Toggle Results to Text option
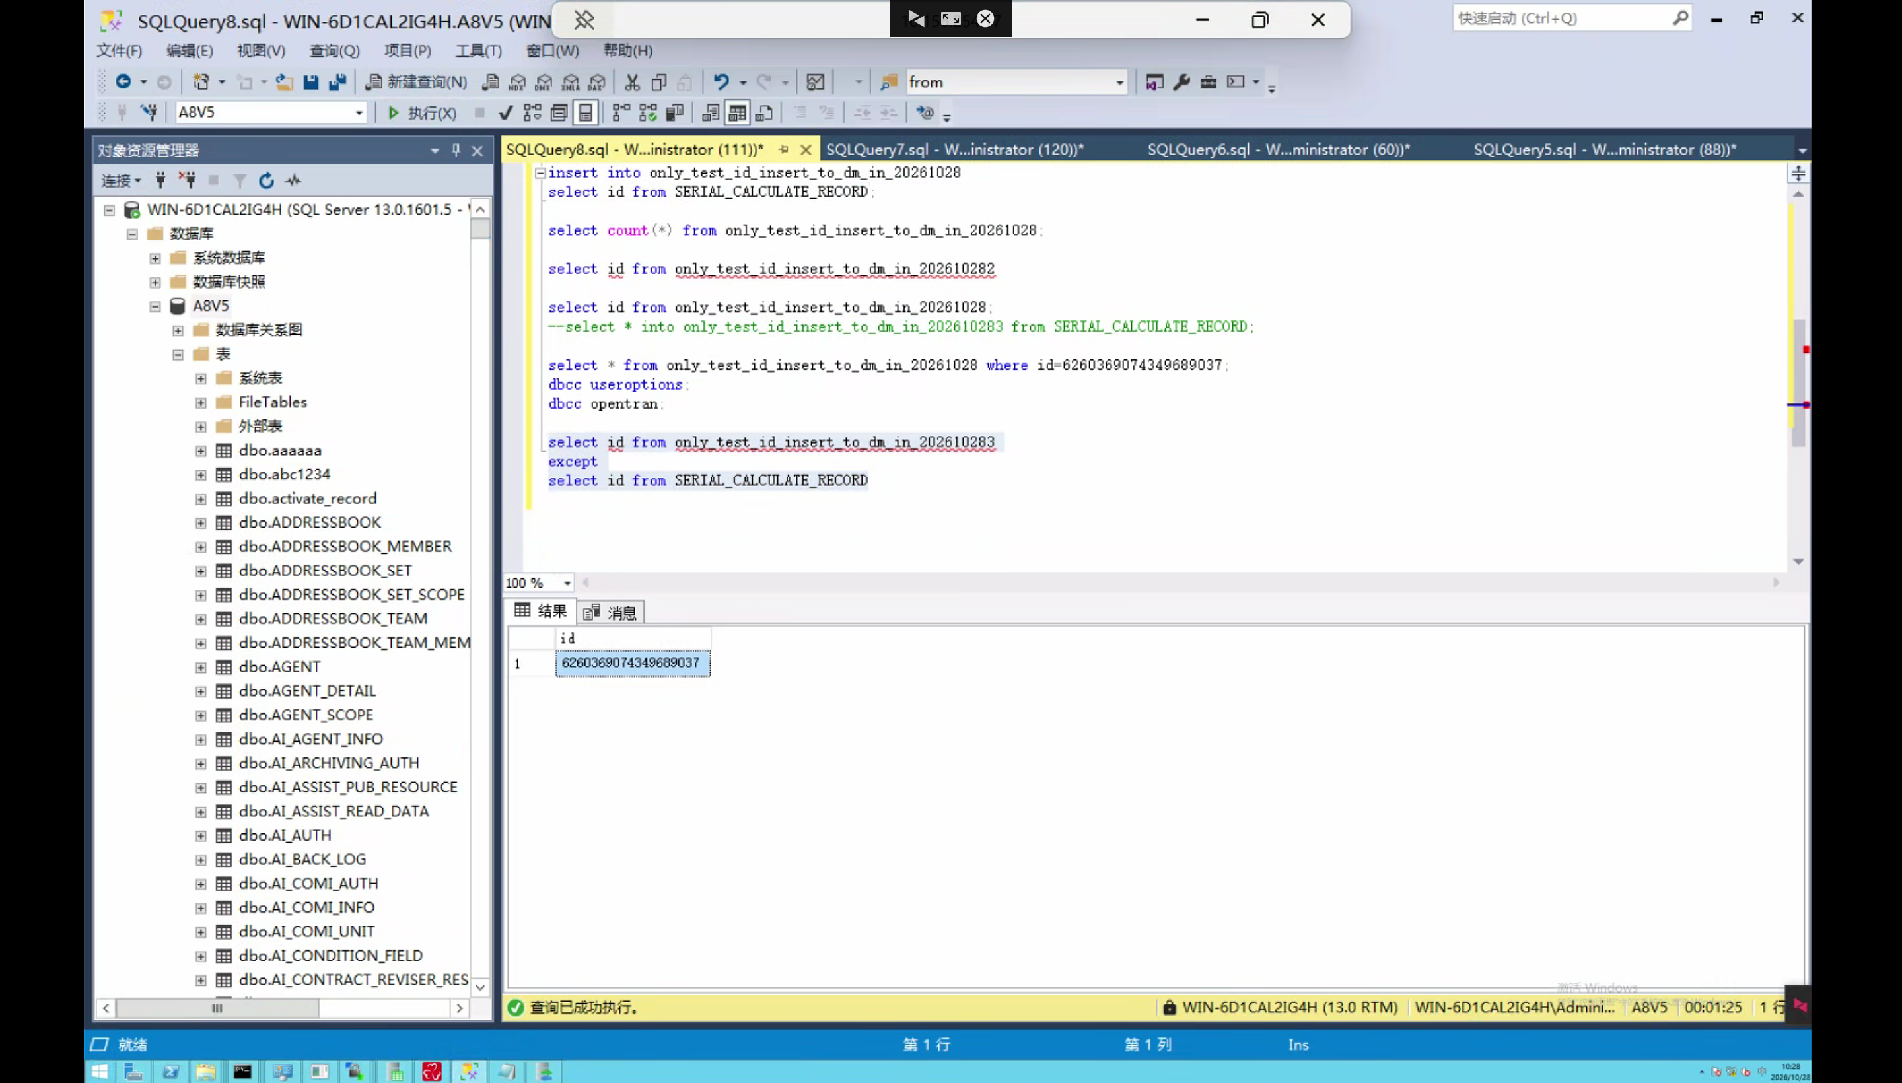The image size is (1902, 1083). tap(711, 112)
